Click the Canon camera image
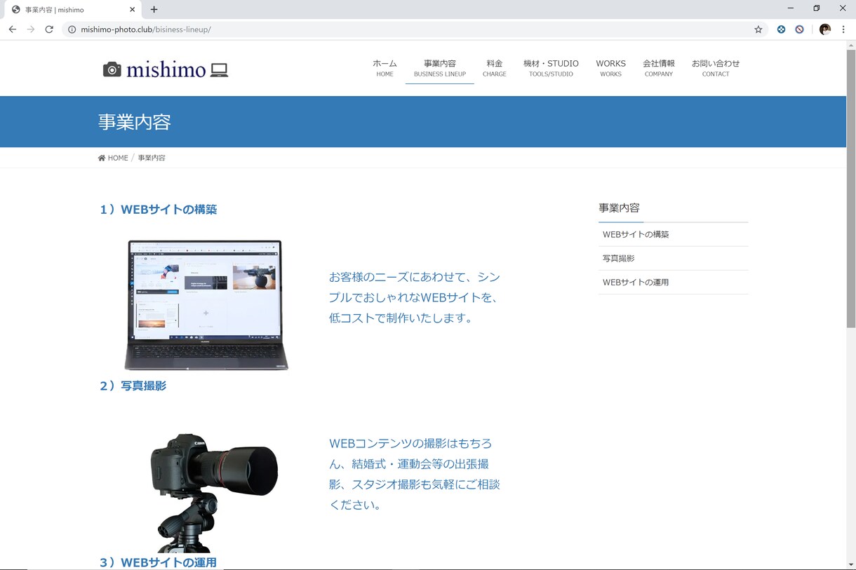 tap(214, 493)
